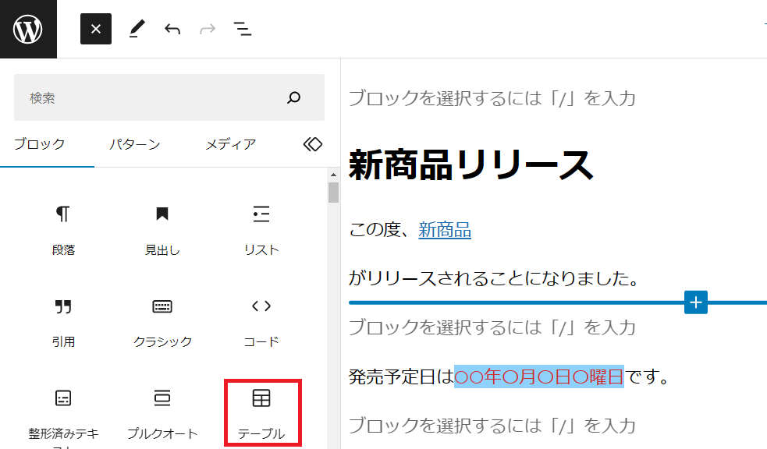Screen dimensions: 767x449
Task: Insert a コード code block
Action: pos(261,320)
